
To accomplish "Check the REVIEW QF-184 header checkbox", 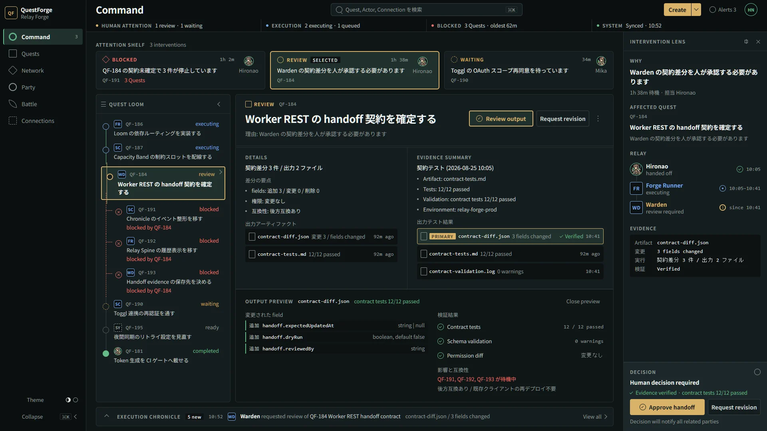I will tap(248, 104).
